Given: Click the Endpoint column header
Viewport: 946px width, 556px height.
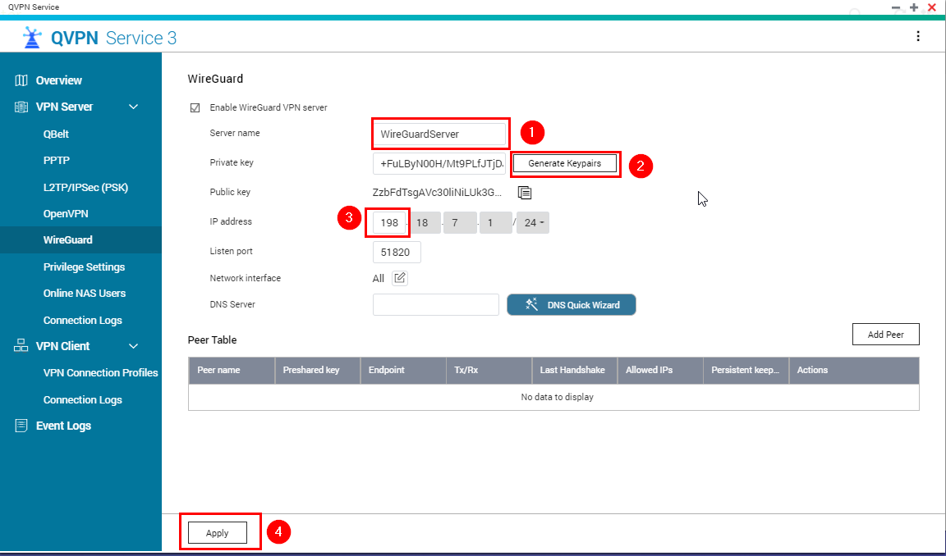Looking at the screenshot, I should coord(403,370).
